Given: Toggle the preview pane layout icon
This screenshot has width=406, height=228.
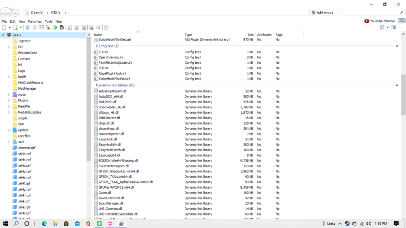Looking at the screenshot, I should click(x=393, y=28).
